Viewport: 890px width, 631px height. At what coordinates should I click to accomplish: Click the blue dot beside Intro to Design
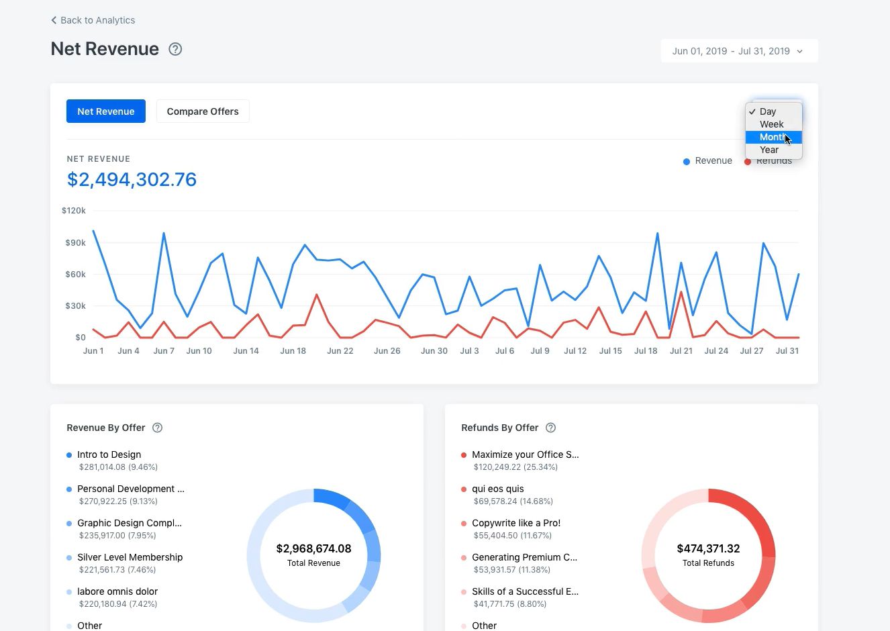(x=69, y=455)
